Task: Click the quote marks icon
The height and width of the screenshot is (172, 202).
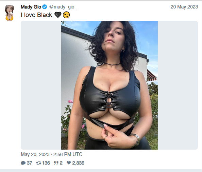Action: pyautogui.click(x=56, y=163)
